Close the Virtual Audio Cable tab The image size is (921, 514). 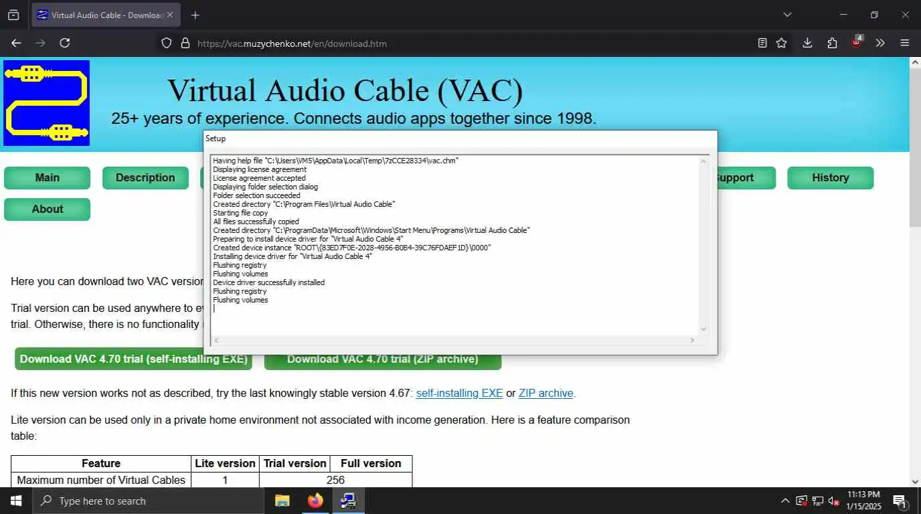pos(170,15)
